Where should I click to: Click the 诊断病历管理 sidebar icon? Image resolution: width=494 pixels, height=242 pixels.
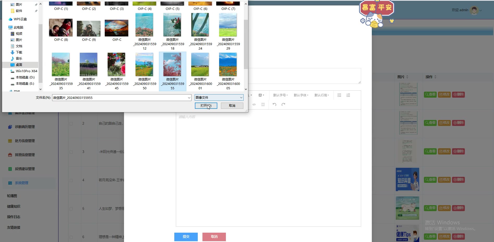pyautogui.click(x=10, y=127)
